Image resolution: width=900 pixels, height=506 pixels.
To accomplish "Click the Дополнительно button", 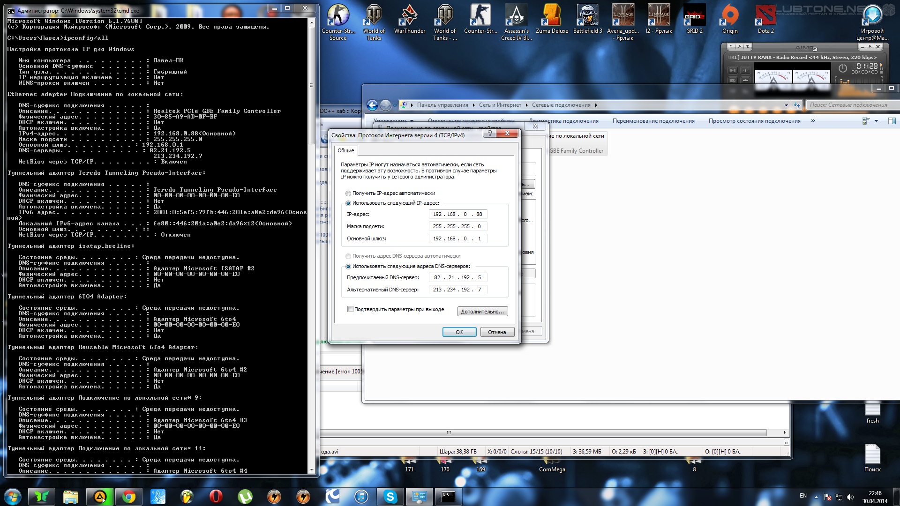I will 482,312.
